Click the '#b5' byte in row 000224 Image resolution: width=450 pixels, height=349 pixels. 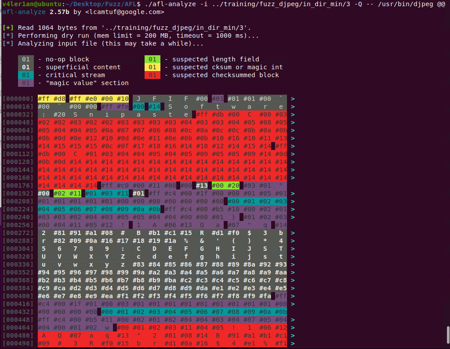tap(218, 209)
